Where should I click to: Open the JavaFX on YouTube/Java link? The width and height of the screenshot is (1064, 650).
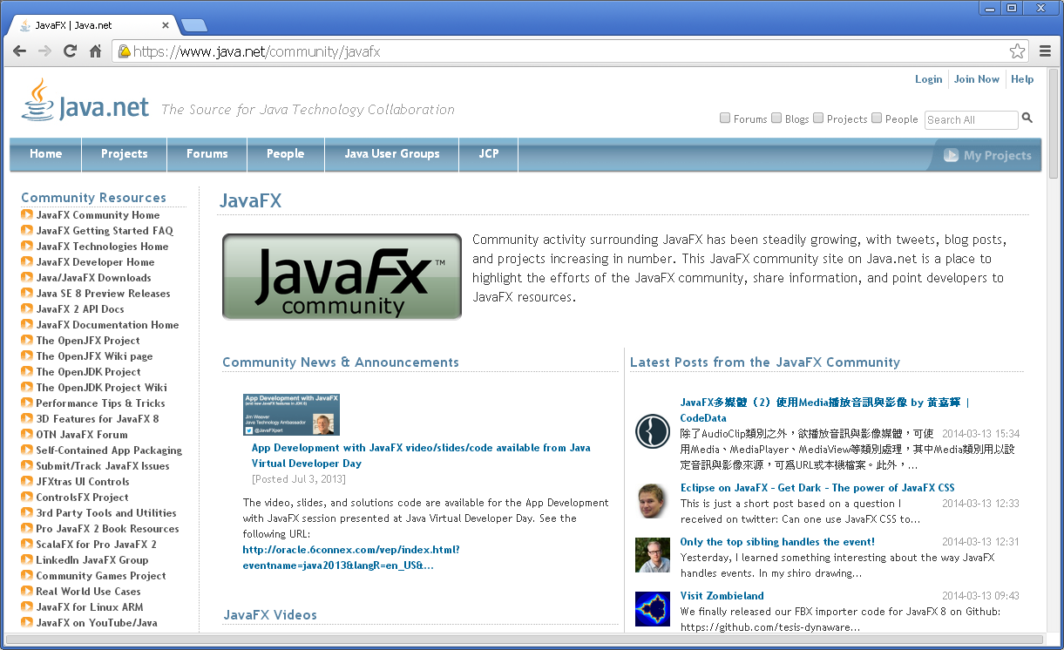tap(97, 623)
